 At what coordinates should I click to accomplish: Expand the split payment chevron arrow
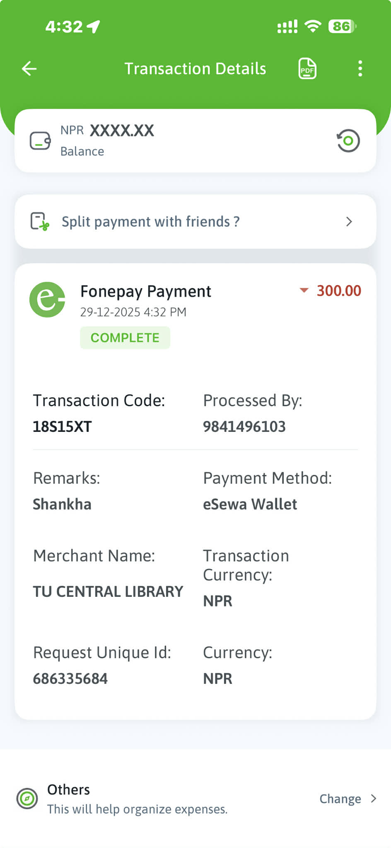tap(349, 222)
